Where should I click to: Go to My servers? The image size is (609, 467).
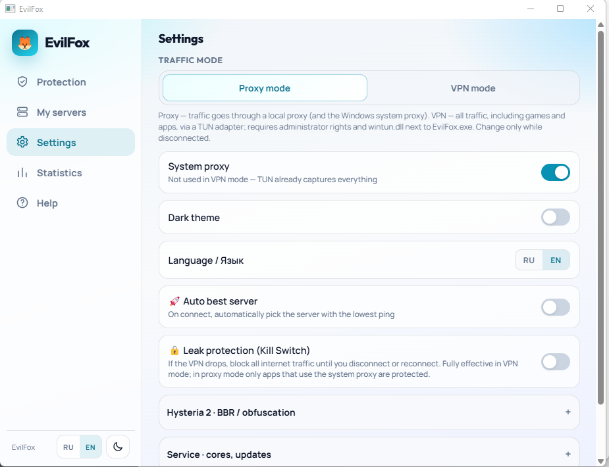click(x=70, y=112)
